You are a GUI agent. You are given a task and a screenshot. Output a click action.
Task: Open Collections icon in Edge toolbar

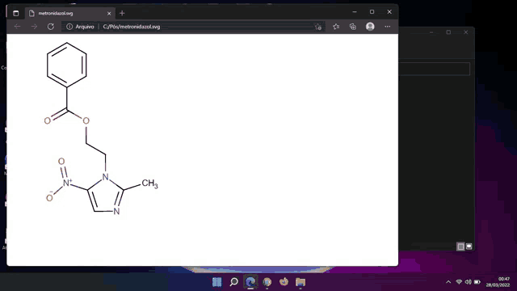click(x=353, y=27)
